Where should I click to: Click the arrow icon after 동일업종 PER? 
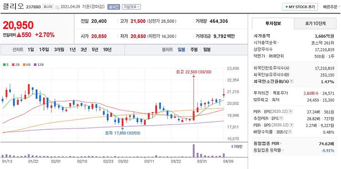281,144
